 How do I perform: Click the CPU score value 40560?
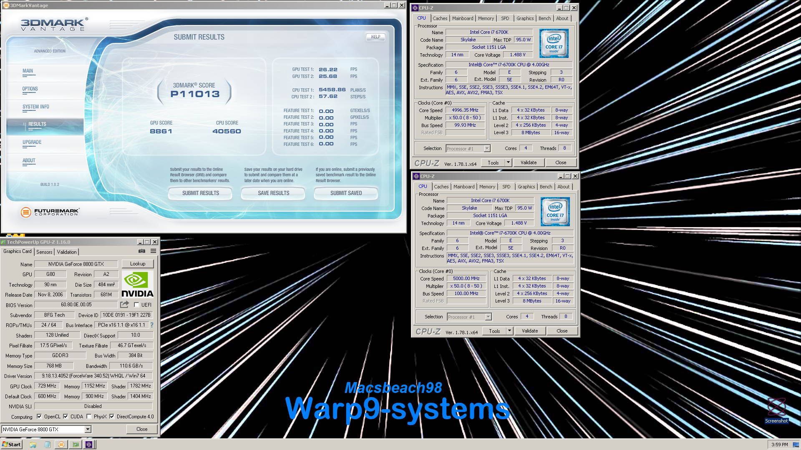[227, 131]
